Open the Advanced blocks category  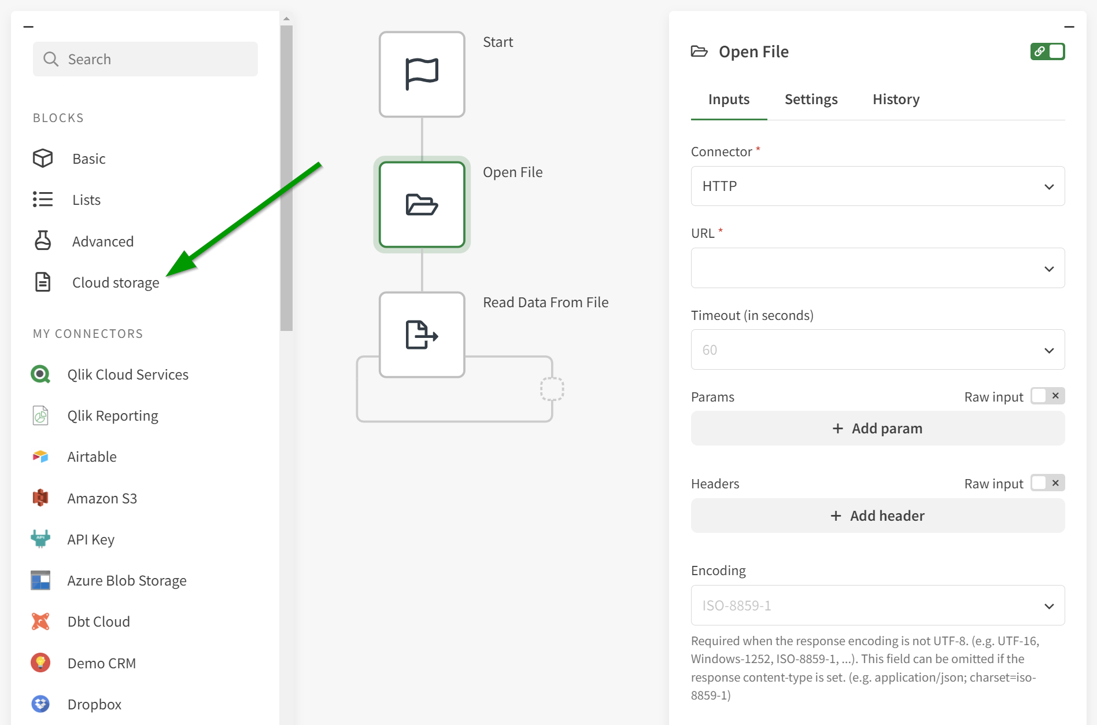click(x=102, y=241)
